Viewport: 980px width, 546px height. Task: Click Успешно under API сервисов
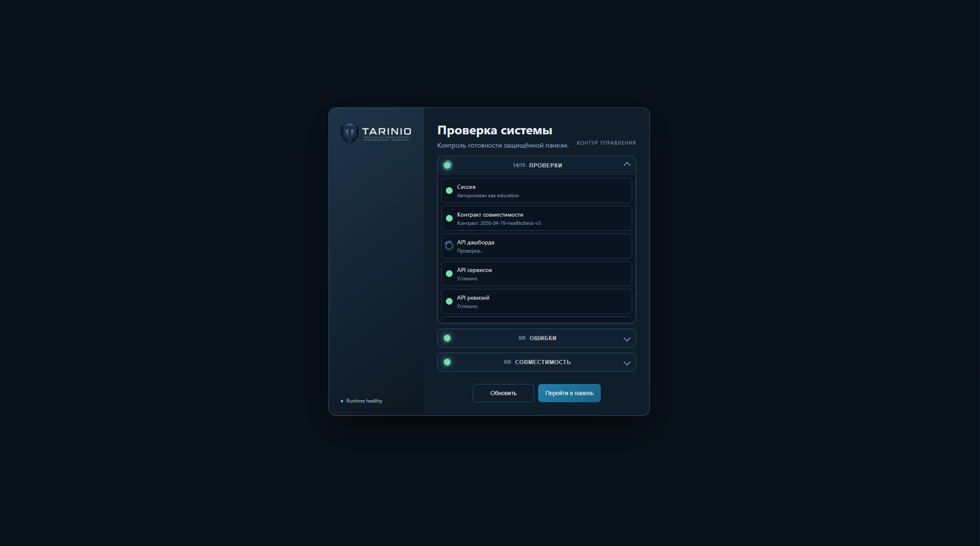(x=467, y=279)
